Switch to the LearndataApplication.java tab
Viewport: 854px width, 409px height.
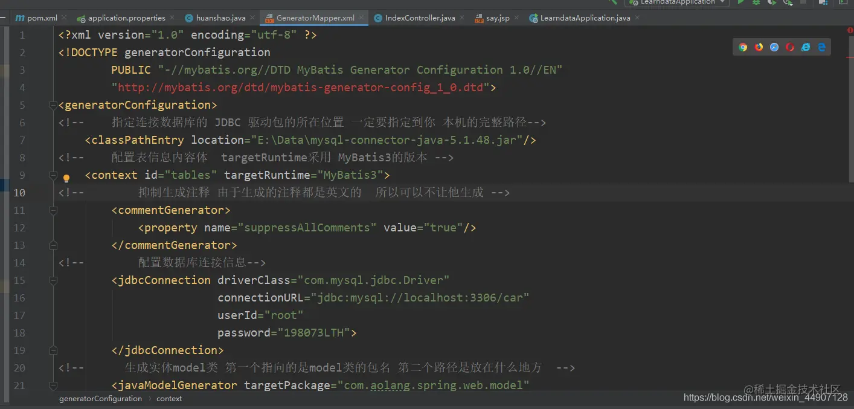tap(585, 18)
